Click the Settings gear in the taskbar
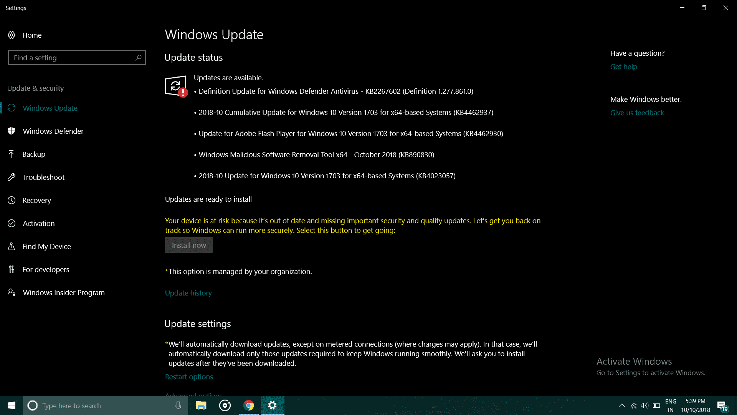 click(273, 405)
